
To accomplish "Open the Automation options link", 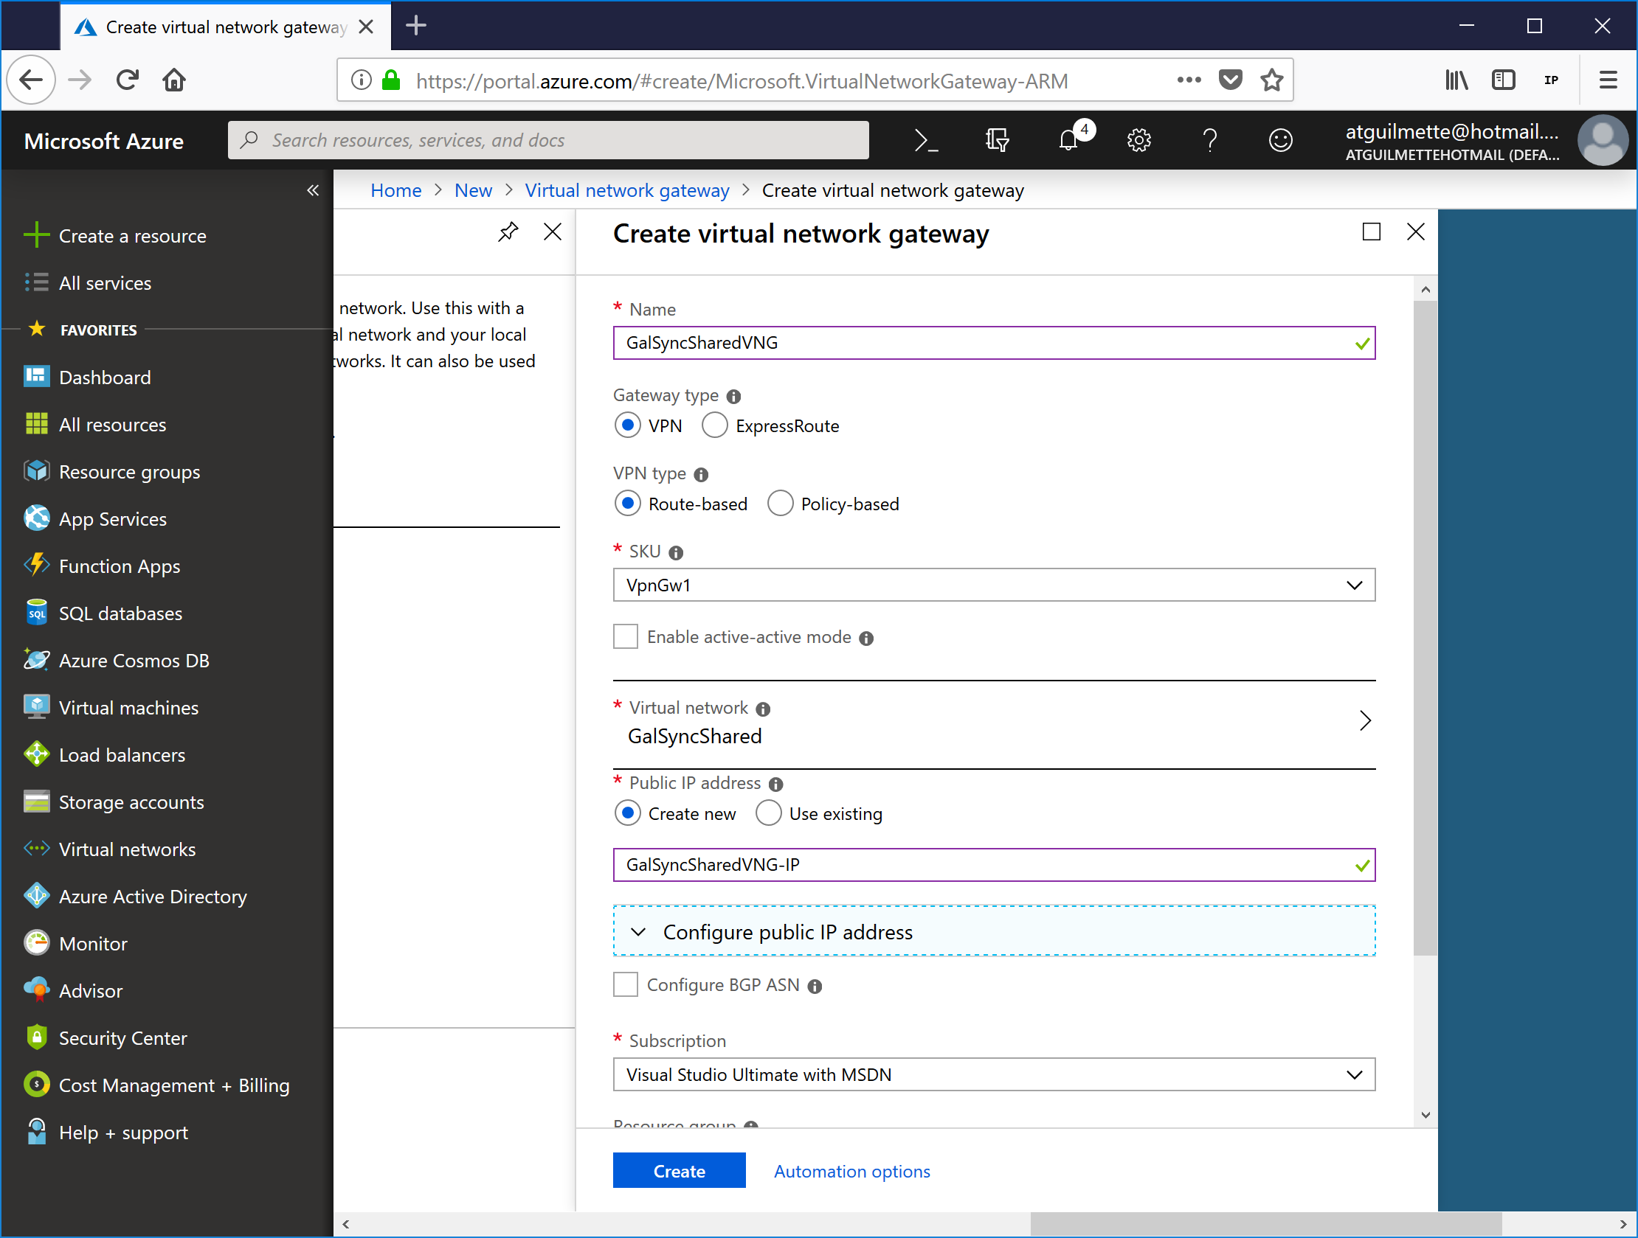I will 851,1172.
